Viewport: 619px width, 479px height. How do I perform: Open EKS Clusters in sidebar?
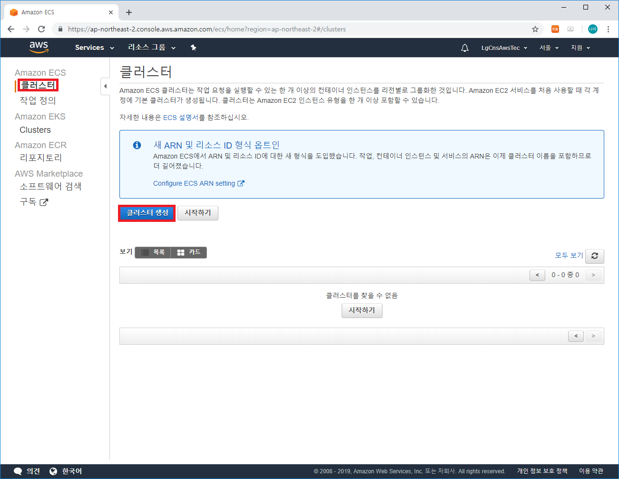35,130
